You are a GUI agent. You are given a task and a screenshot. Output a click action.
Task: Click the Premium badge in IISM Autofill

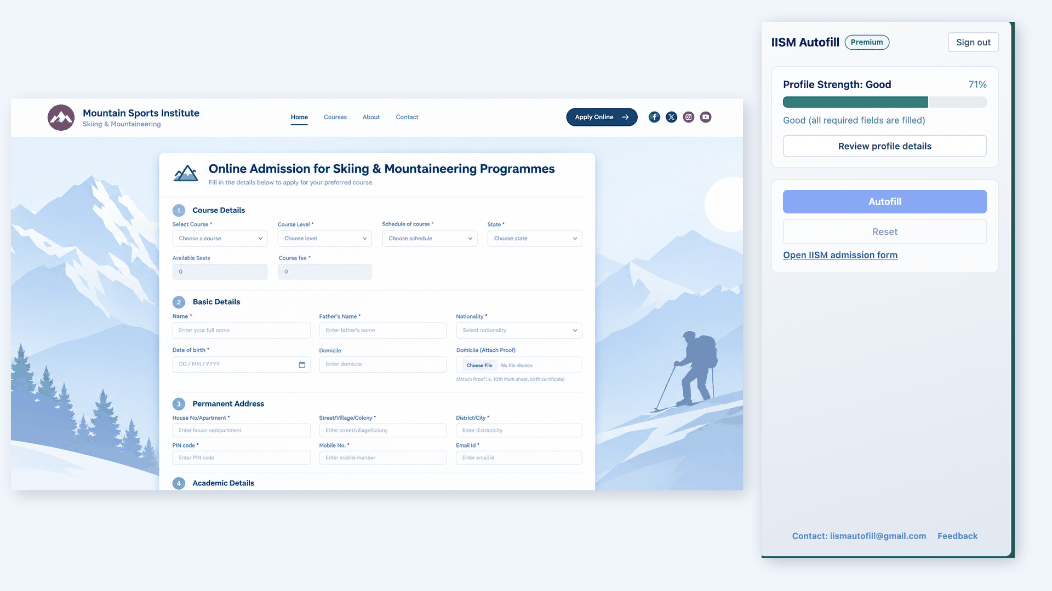(867, 42)
